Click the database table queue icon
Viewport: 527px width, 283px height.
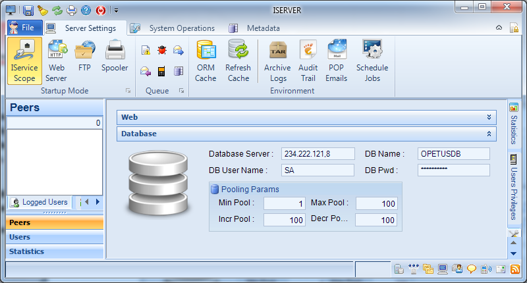[x=179, y=71]
